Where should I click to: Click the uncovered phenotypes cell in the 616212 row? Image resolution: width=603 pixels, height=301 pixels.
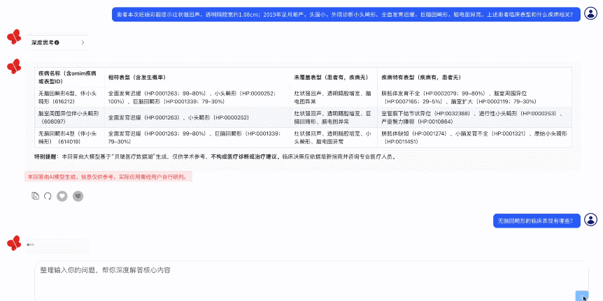[334, 97]
